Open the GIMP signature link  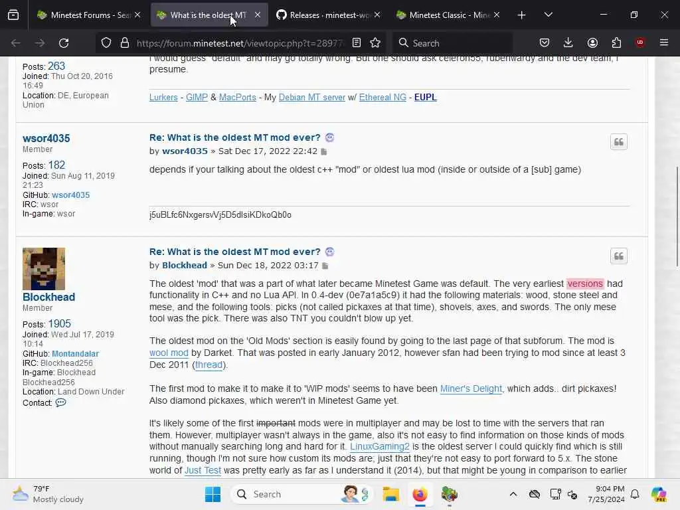tap(197, 97)
